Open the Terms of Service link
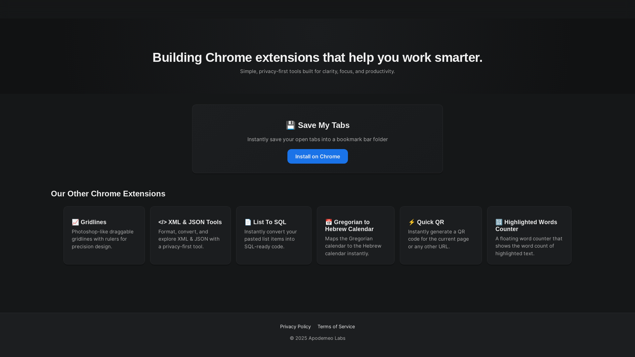Screen dimensions: 635x357 [336, 327]
